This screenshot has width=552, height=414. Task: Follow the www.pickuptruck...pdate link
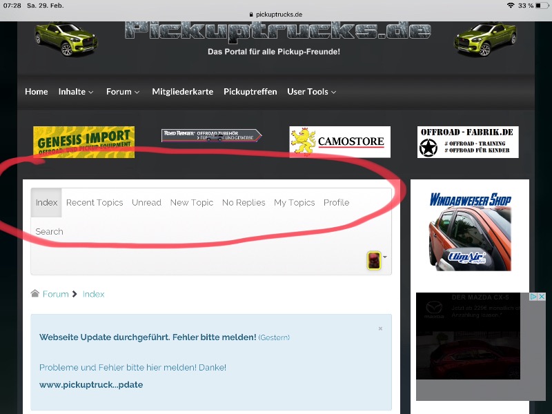click(x=91, y=385)
